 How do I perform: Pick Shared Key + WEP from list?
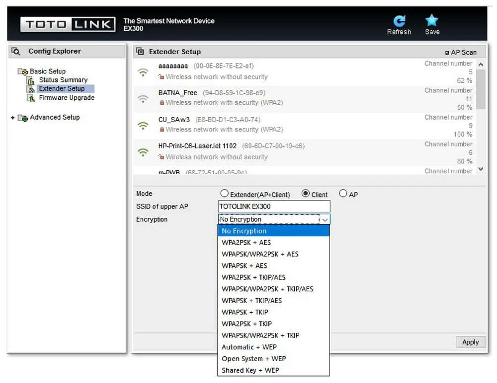[x=250, y=370]
